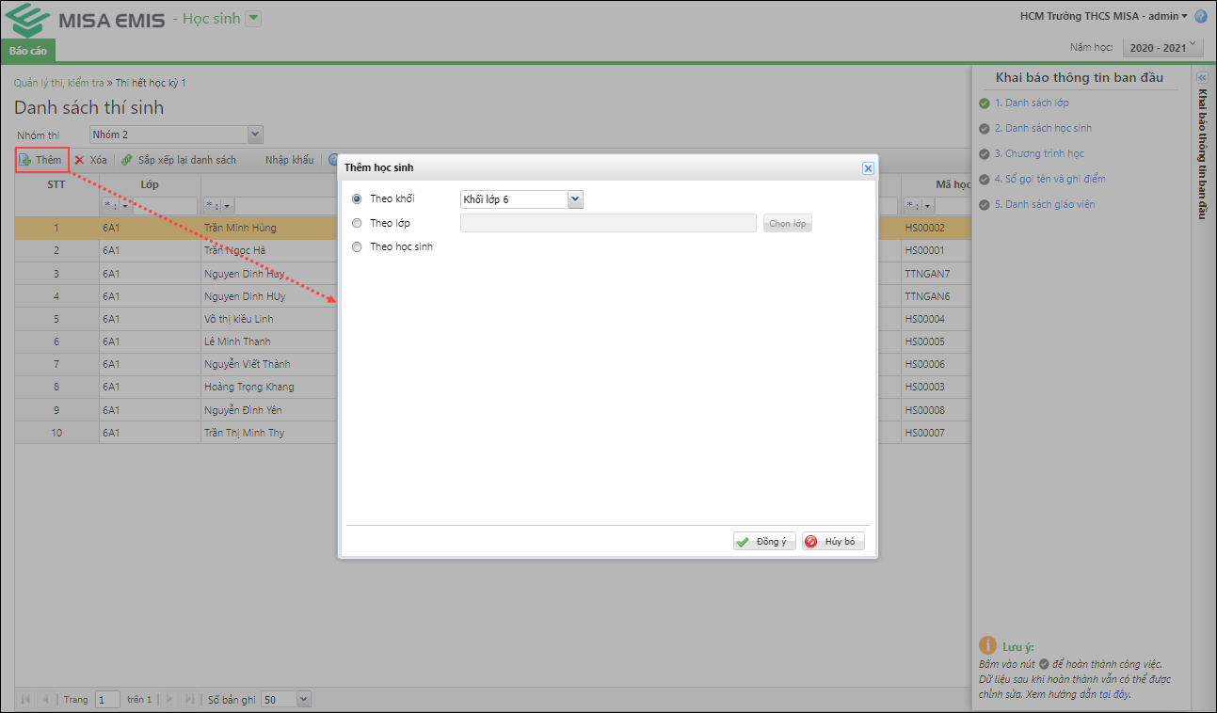
Task: Click the check icon beside Chương trình học
Action: pyautogui.click(x=985, y=154)
